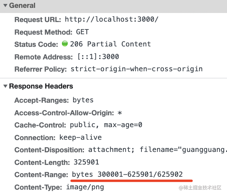
Task: Click the Access-Control-Allow-Origin asterisk value
Action: point(120,113)
